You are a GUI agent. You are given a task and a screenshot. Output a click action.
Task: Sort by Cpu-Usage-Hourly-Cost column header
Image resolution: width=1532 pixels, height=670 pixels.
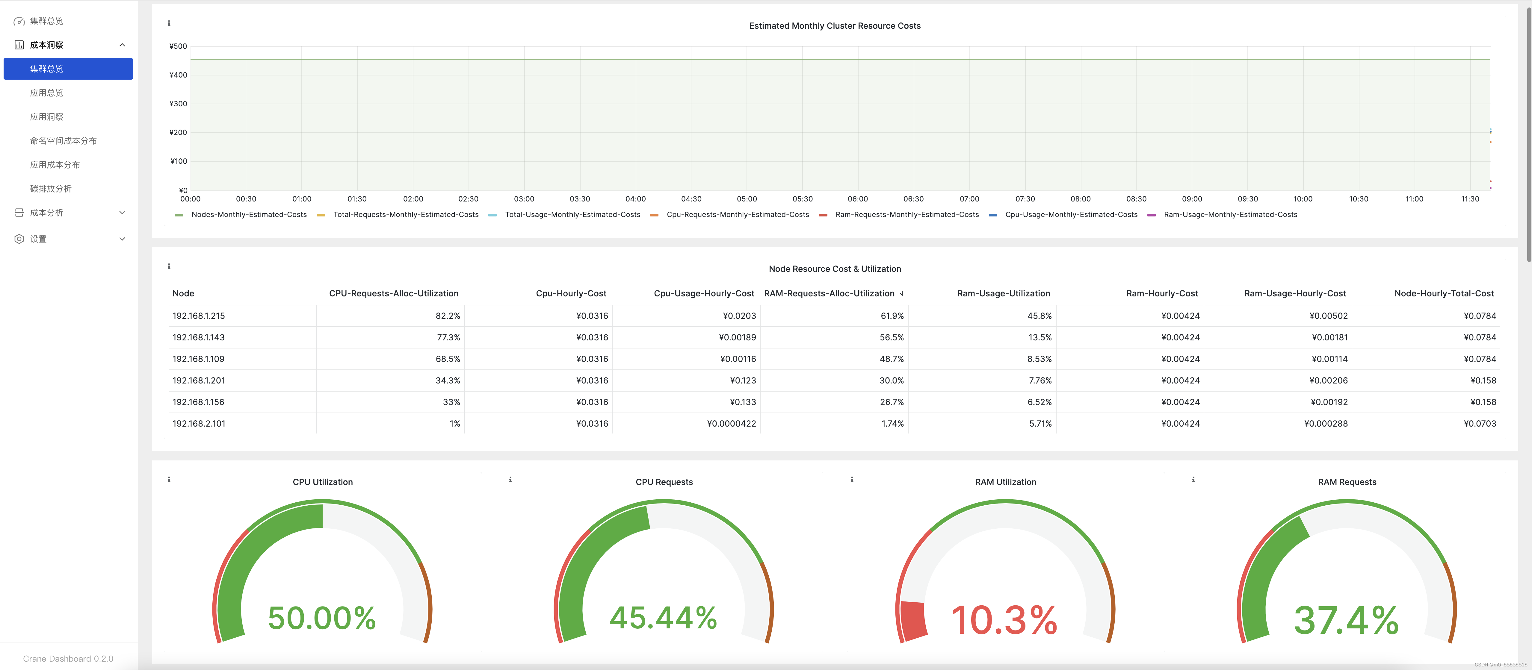(704, 294)
